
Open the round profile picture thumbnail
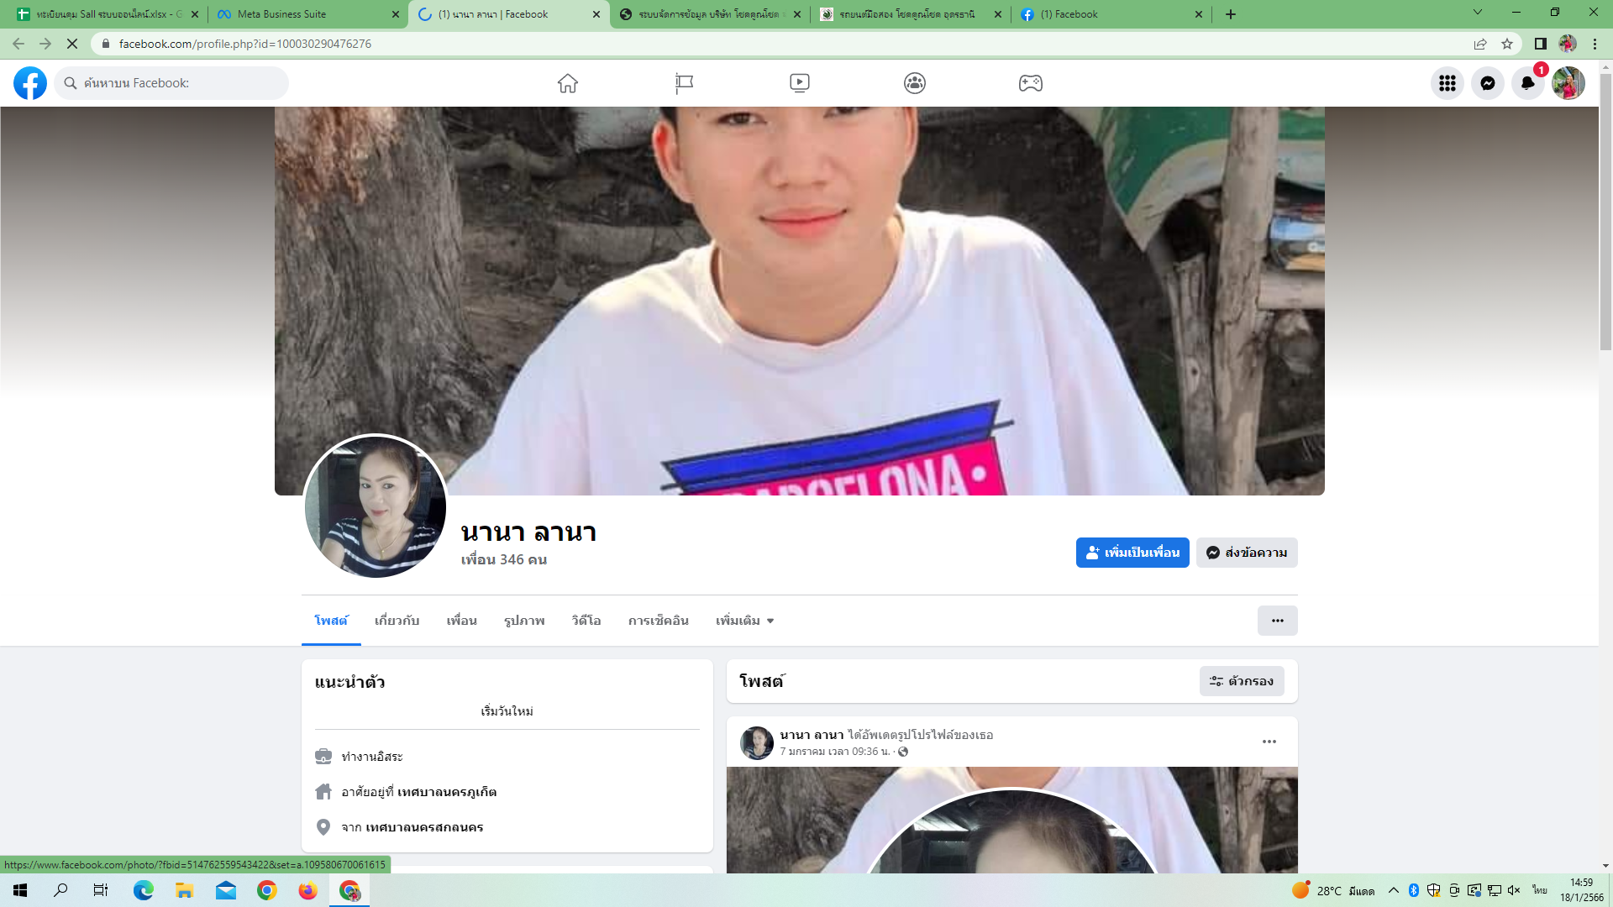pyautogui.click(x=375, y=506)
